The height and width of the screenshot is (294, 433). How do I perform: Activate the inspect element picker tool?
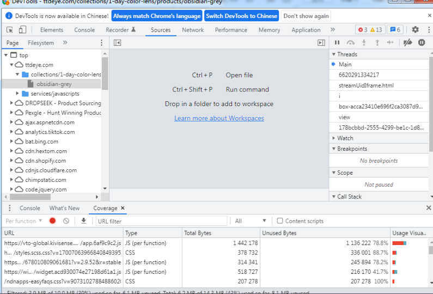11,30
